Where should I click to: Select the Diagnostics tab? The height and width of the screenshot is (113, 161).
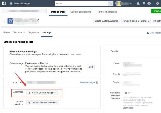[x=33, y=33]
